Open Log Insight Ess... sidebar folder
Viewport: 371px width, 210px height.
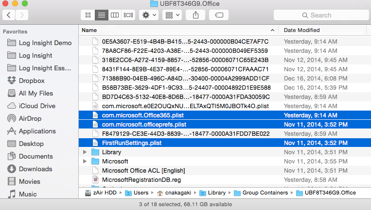point(39,68)
